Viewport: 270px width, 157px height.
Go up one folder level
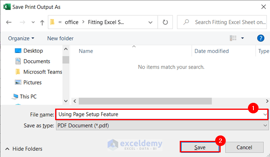[42, 22]
